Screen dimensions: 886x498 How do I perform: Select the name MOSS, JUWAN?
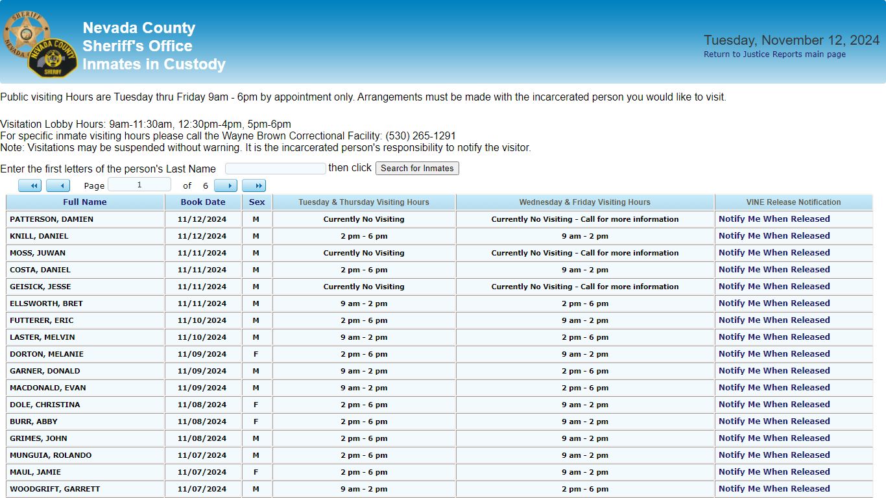[38, 253]
